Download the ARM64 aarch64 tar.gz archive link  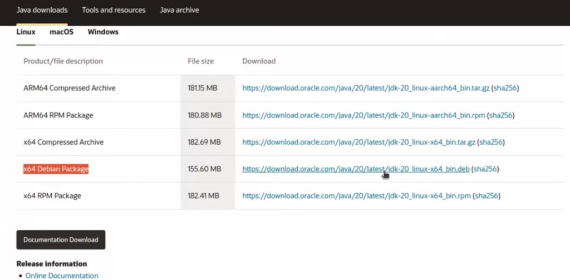click(366, 89)
